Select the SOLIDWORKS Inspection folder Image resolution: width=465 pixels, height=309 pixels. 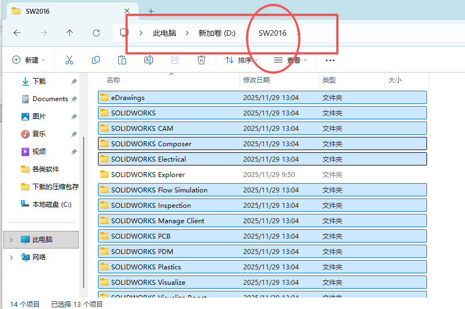(262, 205)
